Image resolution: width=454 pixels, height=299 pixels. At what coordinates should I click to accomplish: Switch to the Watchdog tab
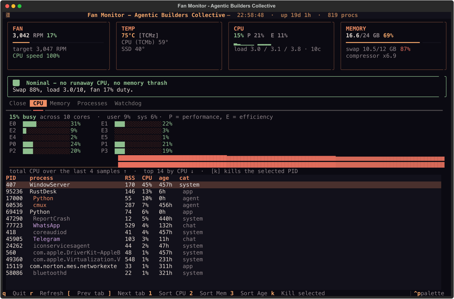click(128, 103)
